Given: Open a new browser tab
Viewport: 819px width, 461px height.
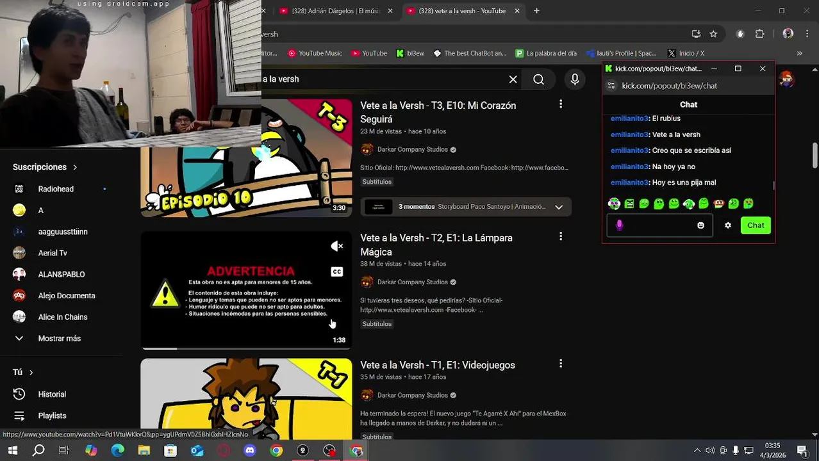Looking at the screenshot, I should 536,11.
